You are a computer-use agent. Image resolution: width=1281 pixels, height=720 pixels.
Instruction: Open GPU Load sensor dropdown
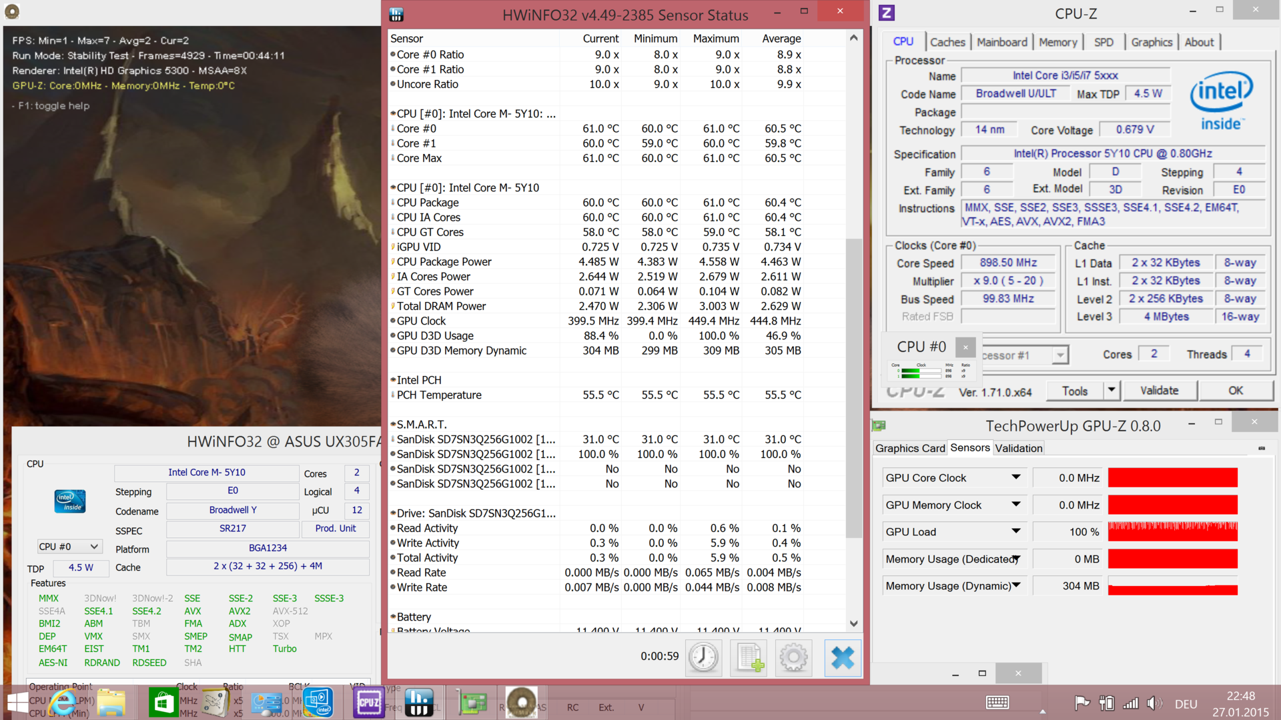pyautogui.click(x=1015, y=531)
